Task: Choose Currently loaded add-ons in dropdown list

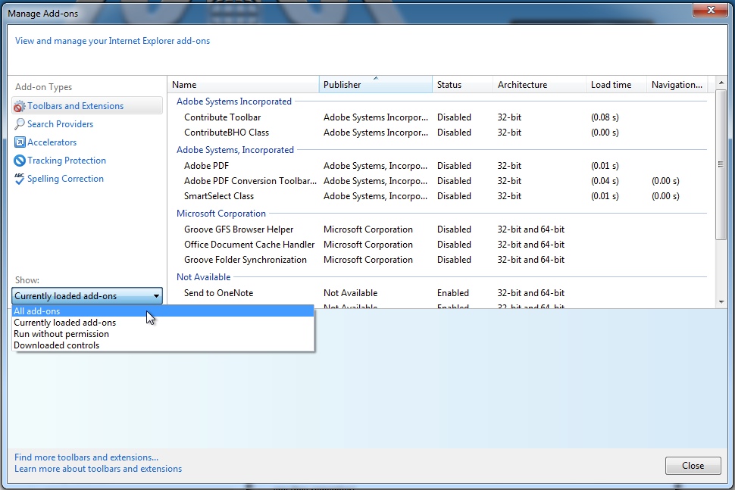Action: click(x=163, y=323)
